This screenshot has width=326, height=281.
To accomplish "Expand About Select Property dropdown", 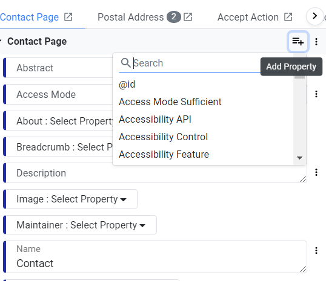I will (x=59, y=121).
